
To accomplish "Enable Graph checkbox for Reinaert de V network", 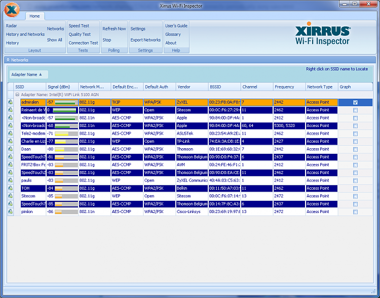I will click(355, 110).
